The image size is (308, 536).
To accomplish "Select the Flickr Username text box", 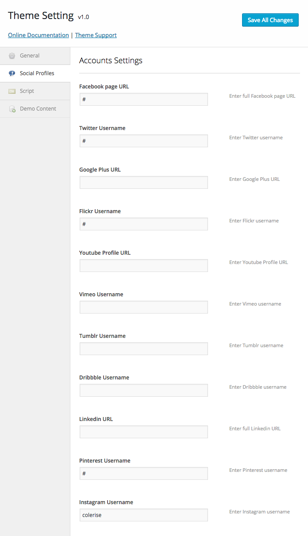I will click(x=143, y=224).
